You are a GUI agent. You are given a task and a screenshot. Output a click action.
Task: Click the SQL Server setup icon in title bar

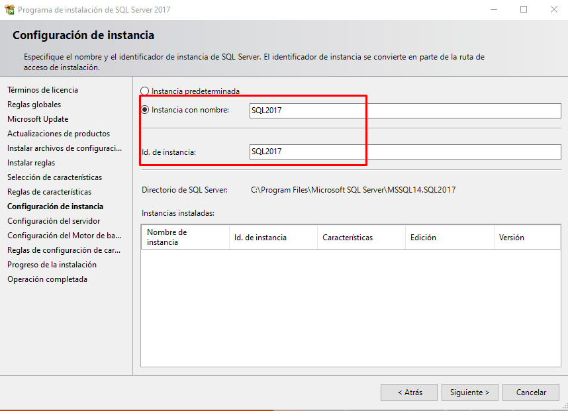coord(9,10)
